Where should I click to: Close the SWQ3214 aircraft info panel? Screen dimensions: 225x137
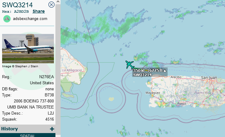51,5
